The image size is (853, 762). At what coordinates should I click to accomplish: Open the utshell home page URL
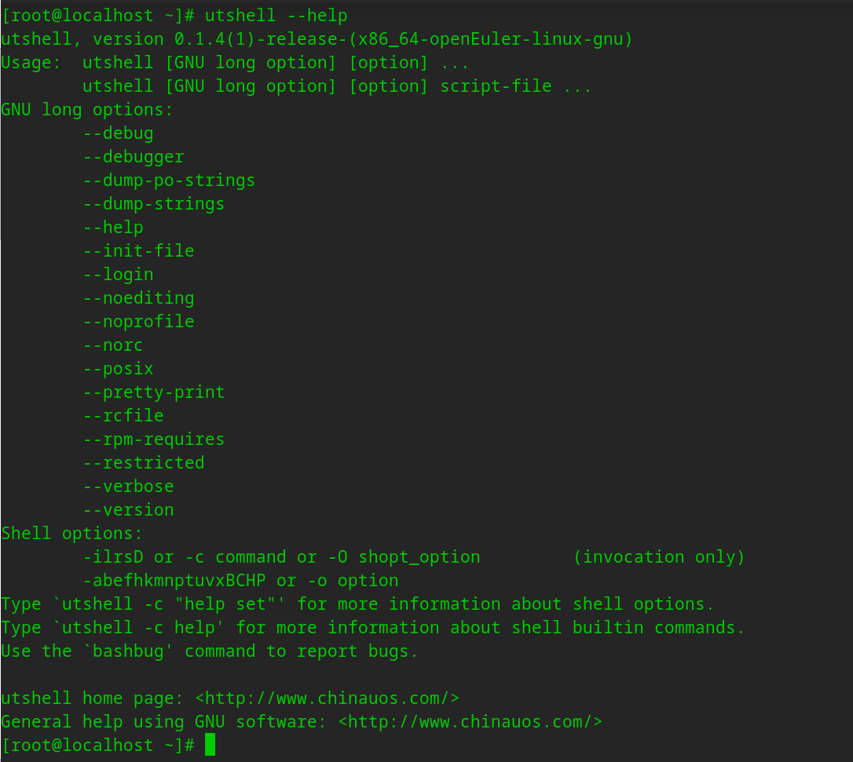[327, 698]
